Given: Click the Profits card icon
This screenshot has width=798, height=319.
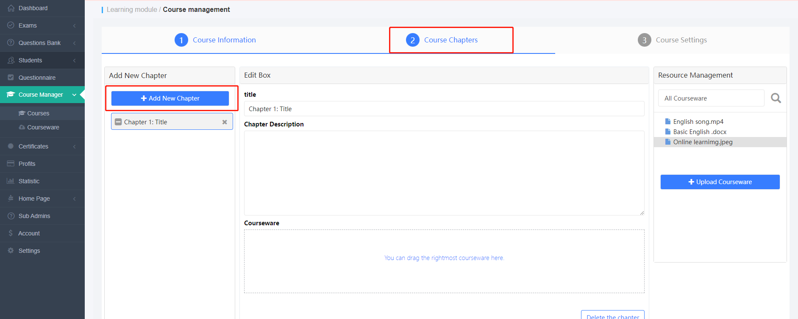Looking at the screenshot, I should (x=11, y=164).
